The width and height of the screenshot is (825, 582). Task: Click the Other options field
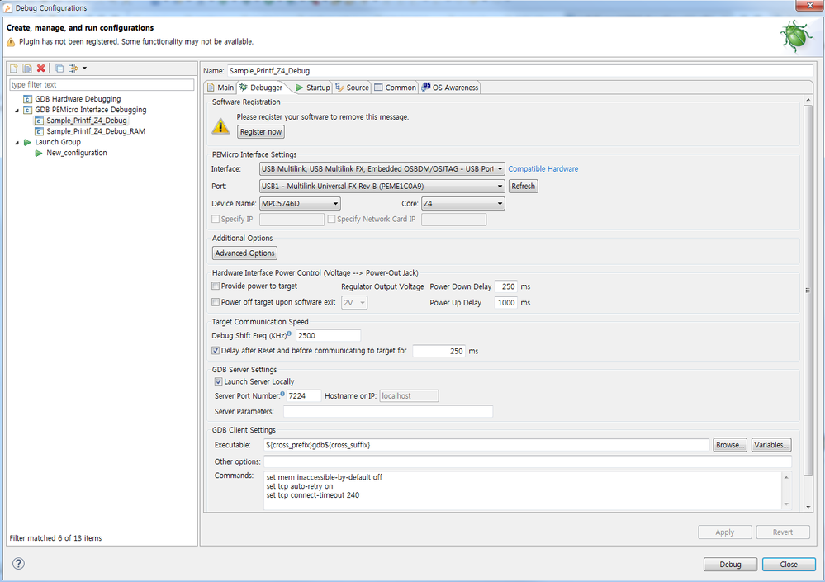[x=528, y=461]
